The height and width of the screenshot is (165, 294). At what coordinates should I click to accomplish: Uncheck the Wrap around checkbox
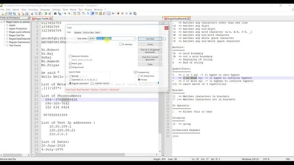point(70,67)
